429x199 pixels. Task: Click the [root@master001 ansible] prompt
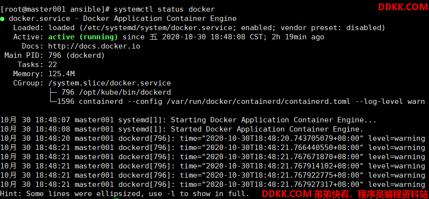55,9
